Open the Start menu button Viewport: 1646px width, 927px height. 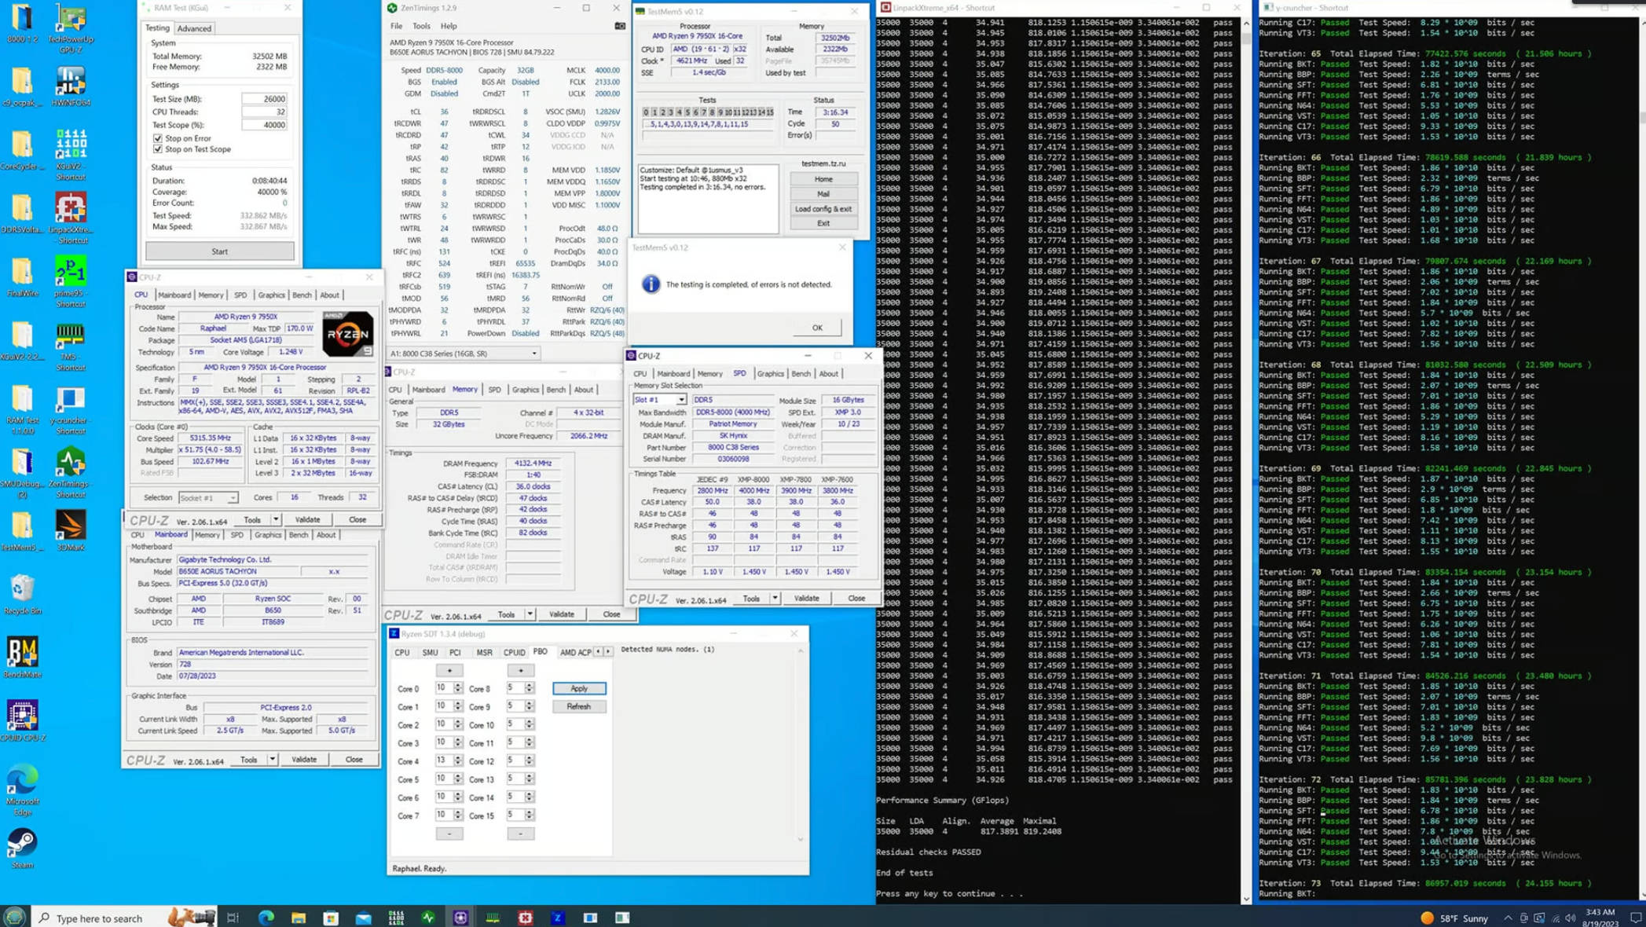tap(14, 917)
